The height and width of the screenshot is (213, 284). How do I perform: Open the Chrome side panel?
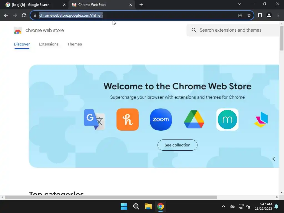260,16
